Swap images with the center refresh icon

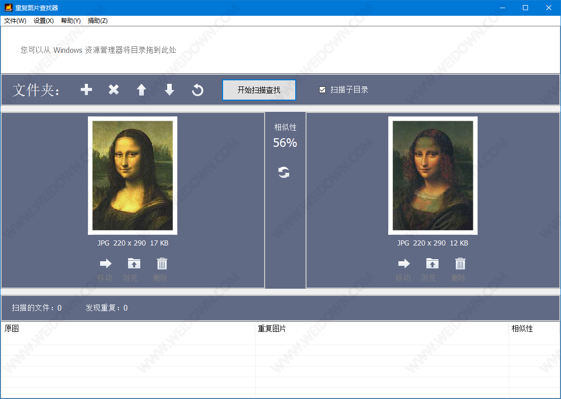pos(284,172)
